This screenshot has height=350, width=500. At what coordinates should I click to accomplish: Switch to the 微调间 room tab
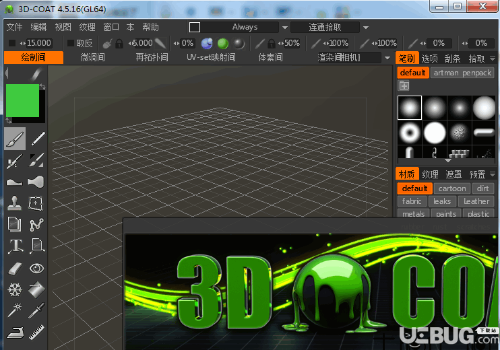92,57
